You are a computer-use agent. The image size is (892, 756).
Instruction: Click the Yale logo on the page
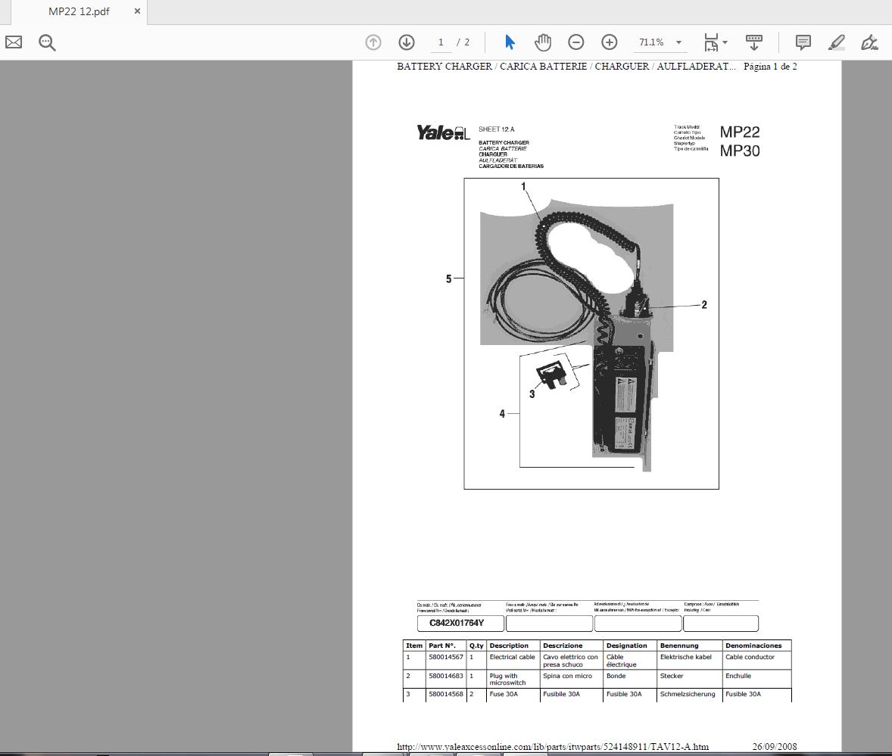(443, 133)
